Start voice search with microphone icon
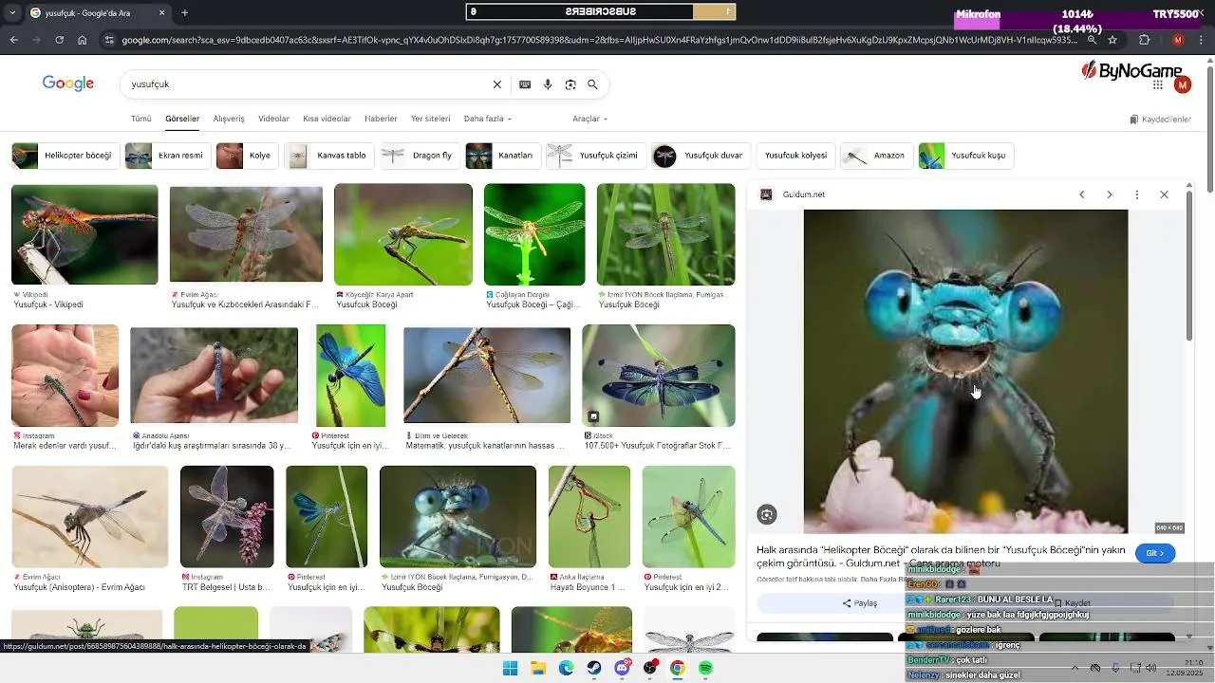Image resolution: width=1215 pixels, height=683 pixels. (548, 84)
